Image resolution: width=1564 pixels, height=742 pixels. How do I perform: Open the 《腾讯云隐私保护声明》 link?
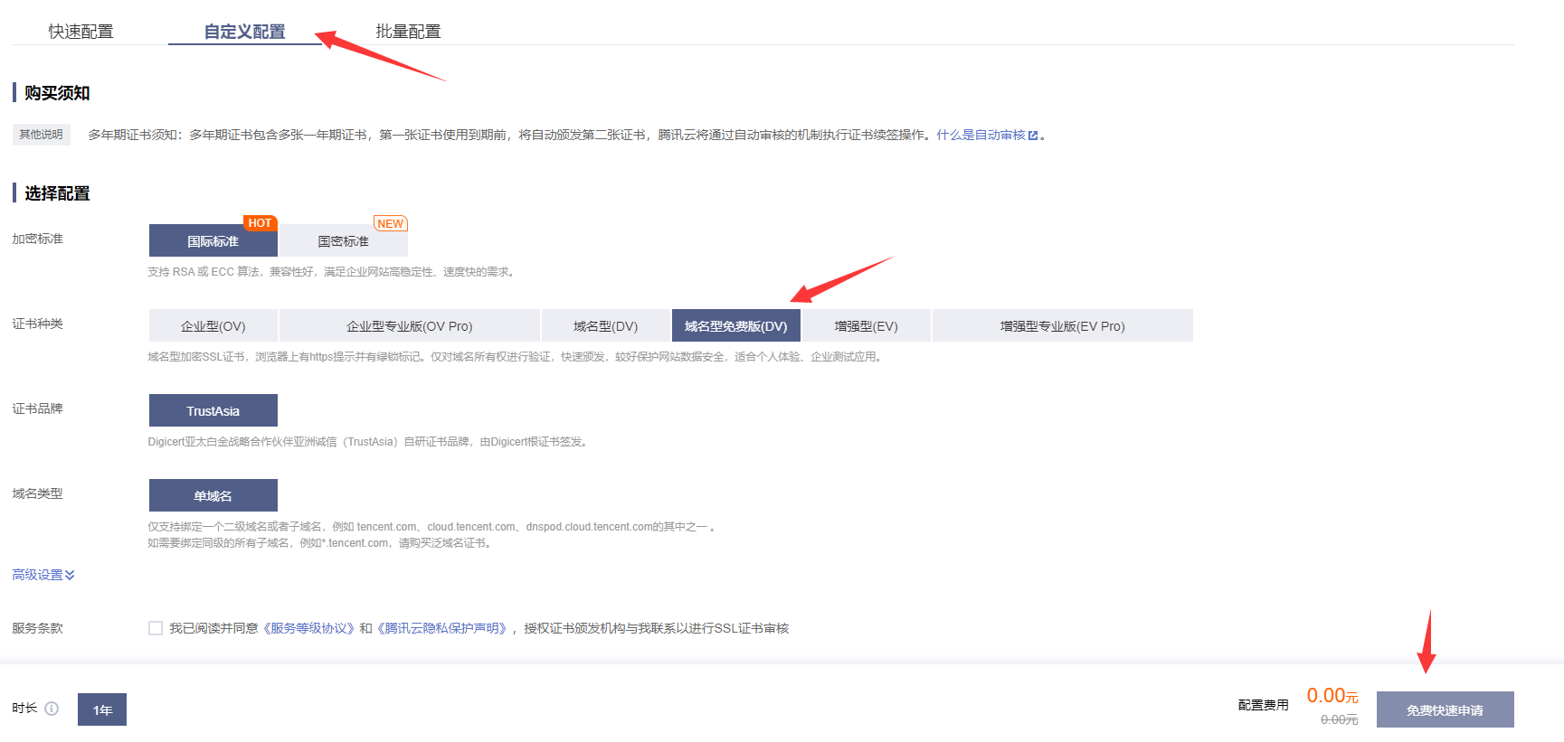443,628
